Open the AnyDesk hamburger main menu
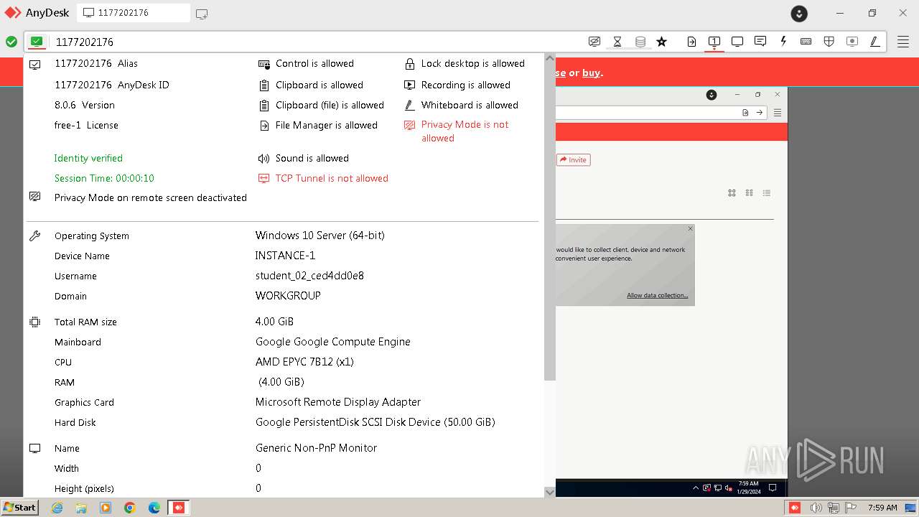The image size is (919, 517). [903, 42]
